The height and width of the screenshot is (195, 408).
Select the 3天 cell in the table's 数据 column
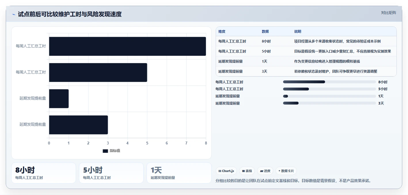tap(264, 72)
